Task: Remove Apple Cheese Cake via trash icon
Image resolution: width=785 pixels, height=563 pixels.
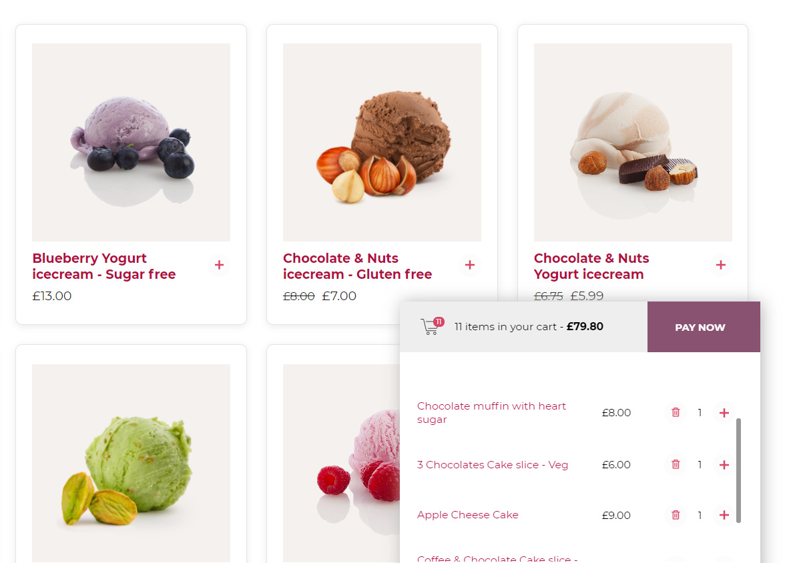Action: (x=676, y=515)
